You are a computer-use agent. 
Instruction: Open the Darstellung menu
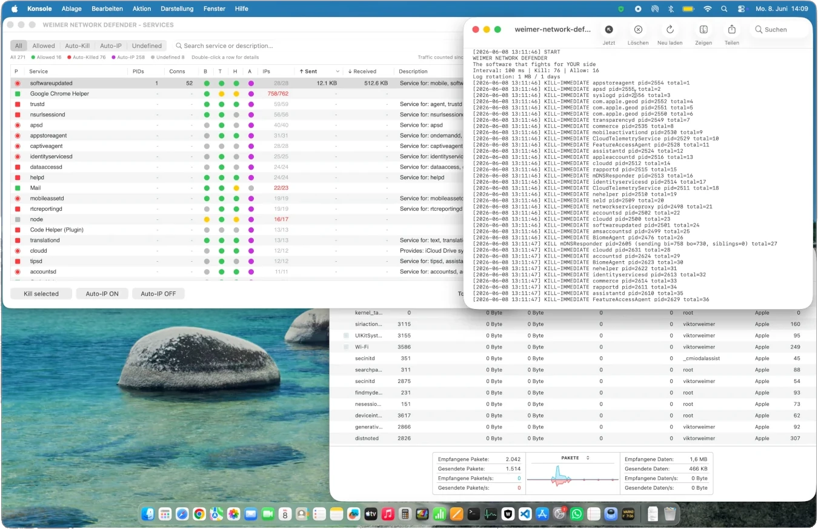(x=177, y=9)
